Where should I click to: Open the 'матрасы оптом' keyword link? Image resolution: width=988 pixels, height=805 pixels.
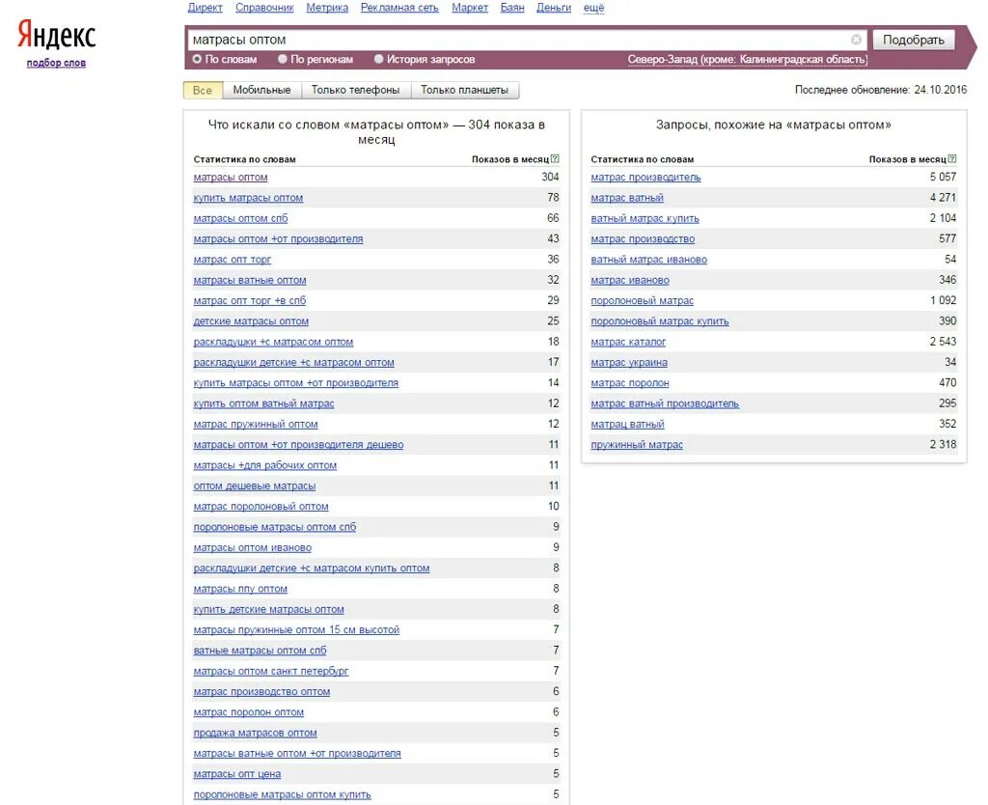coord(231,178)
